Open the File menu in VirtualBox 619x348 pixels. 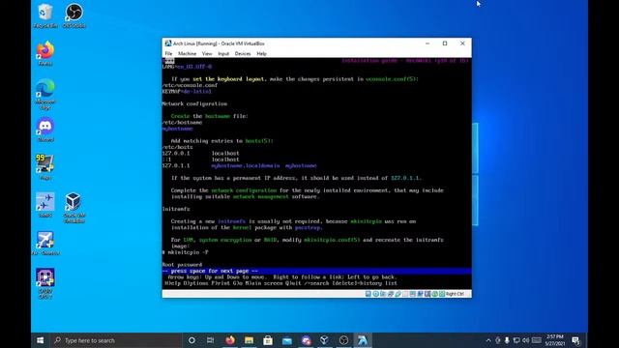(168, 54)
